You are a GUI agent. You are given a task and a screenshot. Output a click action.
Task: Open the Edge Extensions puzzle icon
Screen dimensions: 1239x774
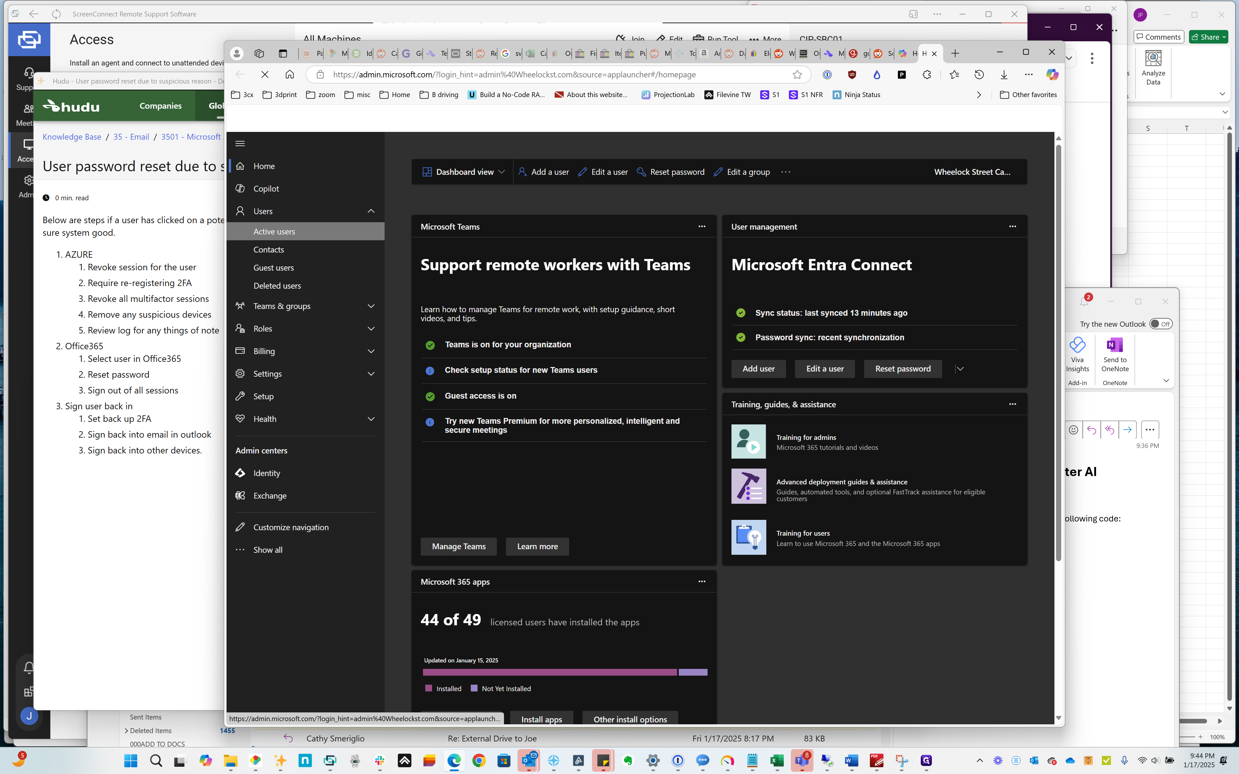[x=927, y=75]
